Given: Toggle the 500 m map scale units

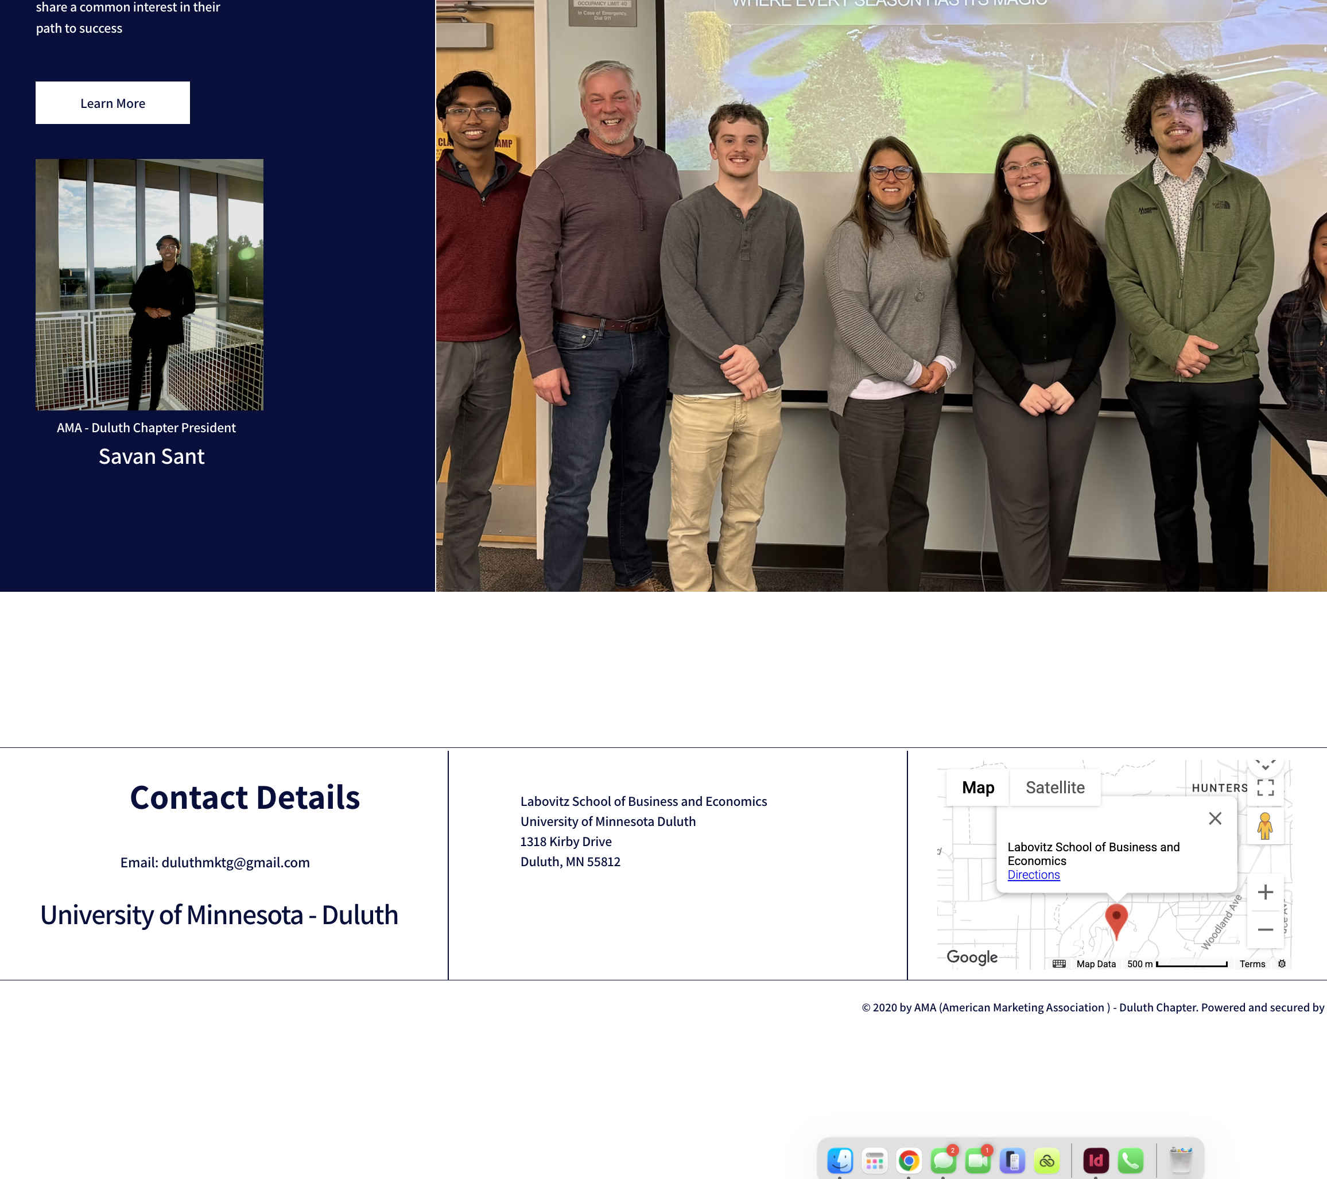Looking at the screenshot, I should (1177, 963).
